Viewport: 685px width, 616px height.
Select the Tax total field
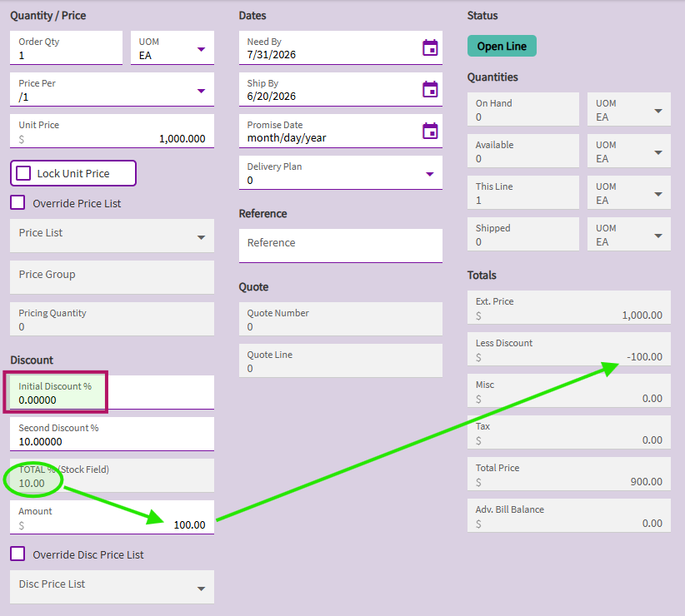point(569,432)
